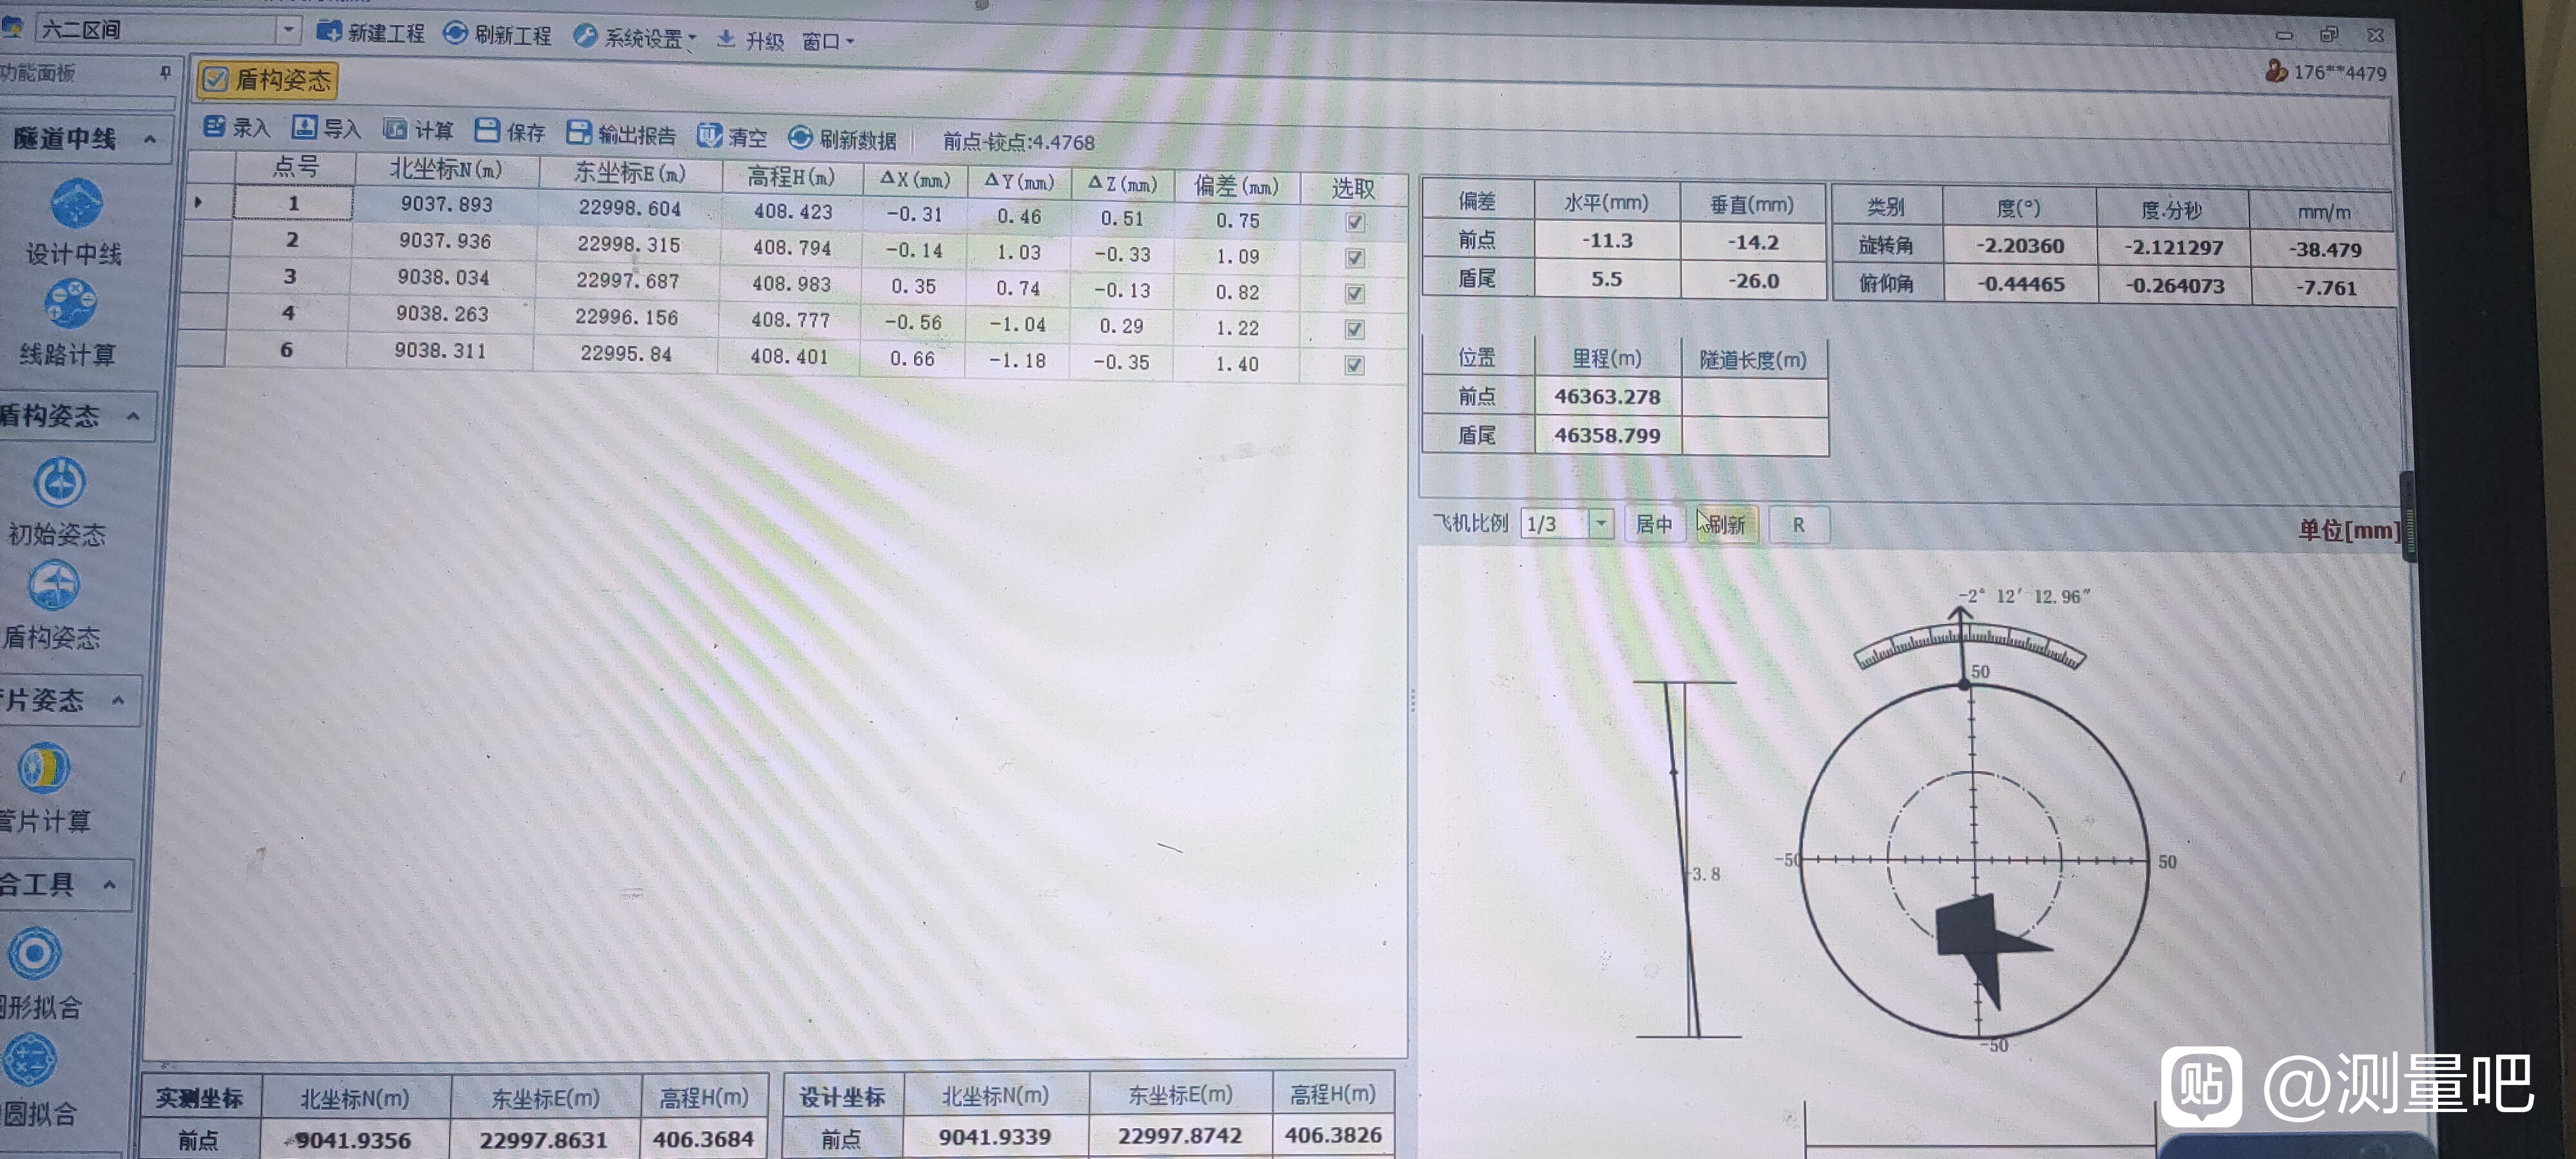Click the user account 176**4479
The image size is (2576, 1159).
(x=2327, y=72)
